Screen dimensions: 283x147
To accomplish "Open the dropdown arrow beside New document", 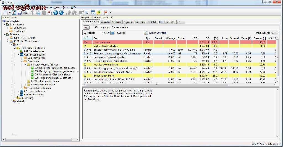I will (x=10, y=13).
